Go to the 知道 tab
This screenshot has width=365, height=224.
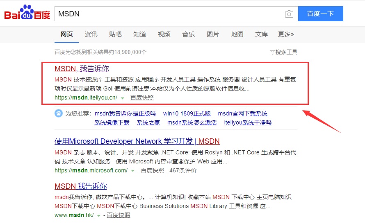(140, 34)
